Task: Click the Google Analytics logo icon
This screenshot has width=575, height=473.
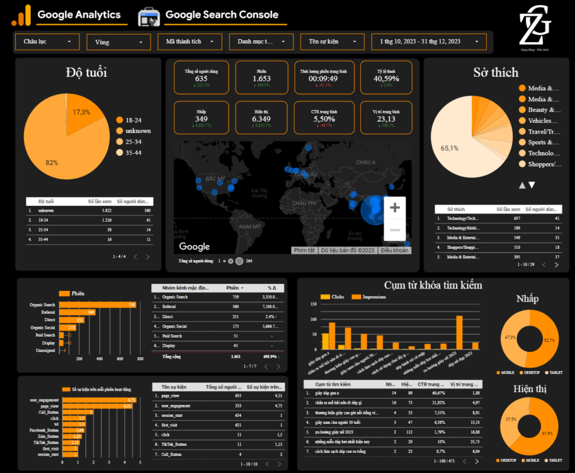Action: [x=21, y=15]
